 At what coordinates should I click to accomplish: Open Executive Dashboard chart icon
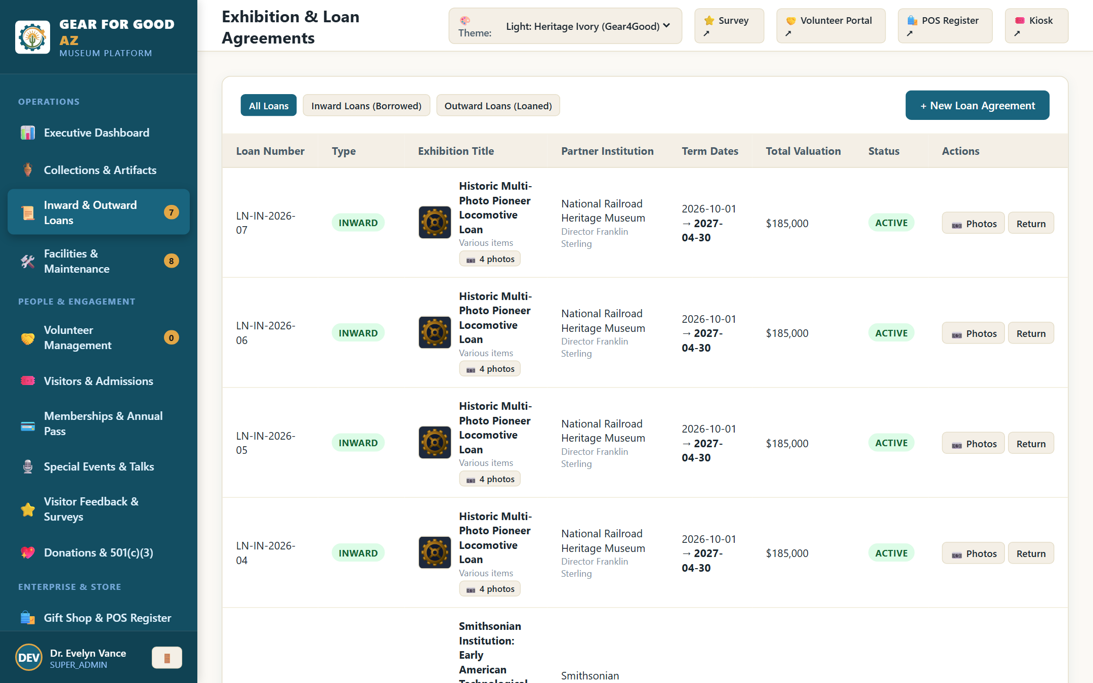[x=28, y=133]
